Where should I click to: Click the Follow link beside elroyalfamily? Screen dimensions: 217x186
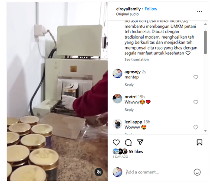[x=151, y=9]
